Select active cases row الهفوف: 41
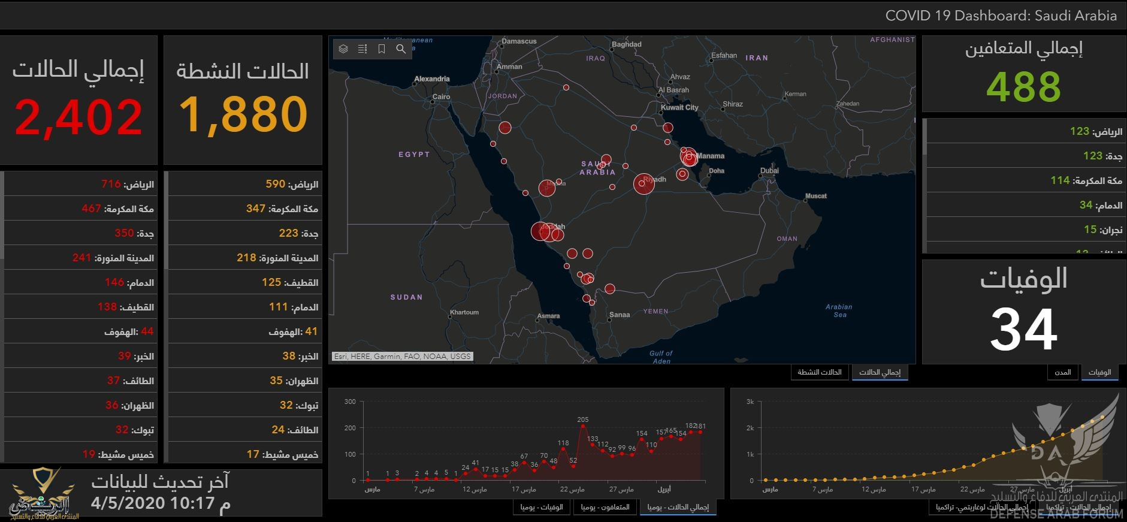1127x522 pixels. (x=244, y=331)
